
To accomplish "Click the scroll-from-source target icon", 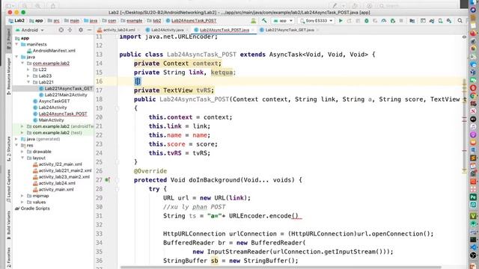I will tap(61, 30).
